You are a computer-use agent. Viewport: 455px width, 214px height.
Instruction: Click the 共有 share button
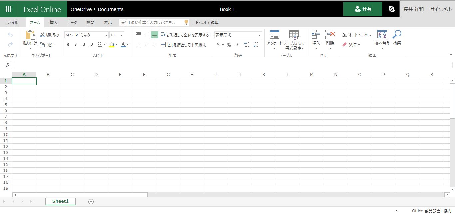[363, 9]
